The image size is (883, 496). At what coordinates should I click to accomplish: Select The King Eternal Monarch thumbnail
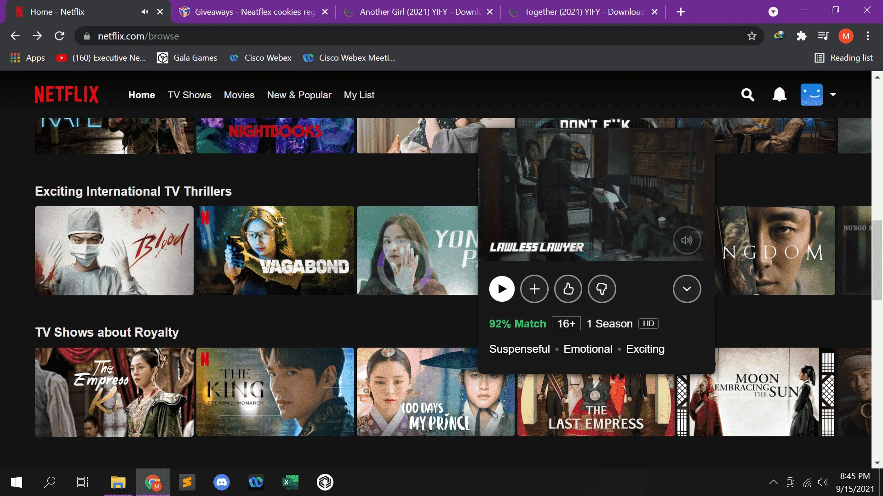coord(275,392)
